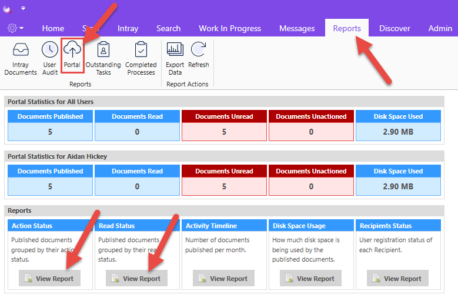Click Documents Published tile for Aidan Hickey
Screen dimensions: 458x301
point(50,180)
